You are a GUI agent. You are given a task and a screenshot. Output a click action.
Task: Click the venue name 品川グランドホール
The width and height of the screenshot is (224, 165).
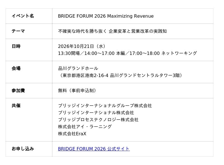(x=78, y=68)
